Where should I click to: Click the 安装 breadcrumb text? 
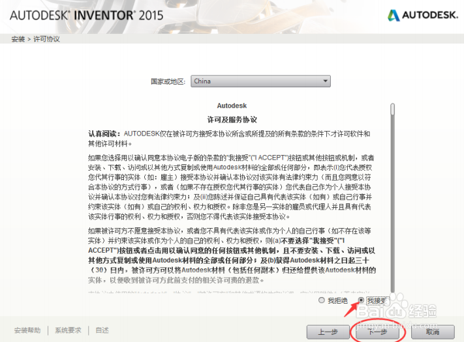click(x=18, y=39)
